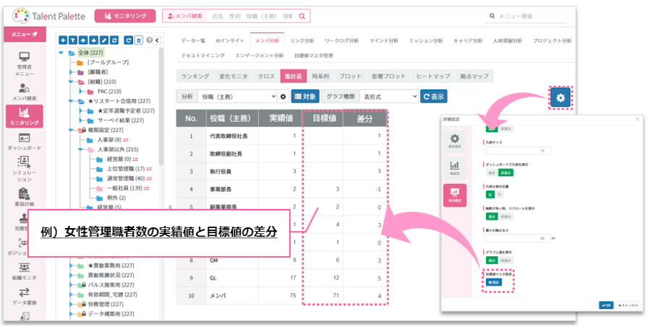Open the グラフ種類 表形式 dropdown
Viewport: 651px width, 327px height.
(x=389, y=97)
